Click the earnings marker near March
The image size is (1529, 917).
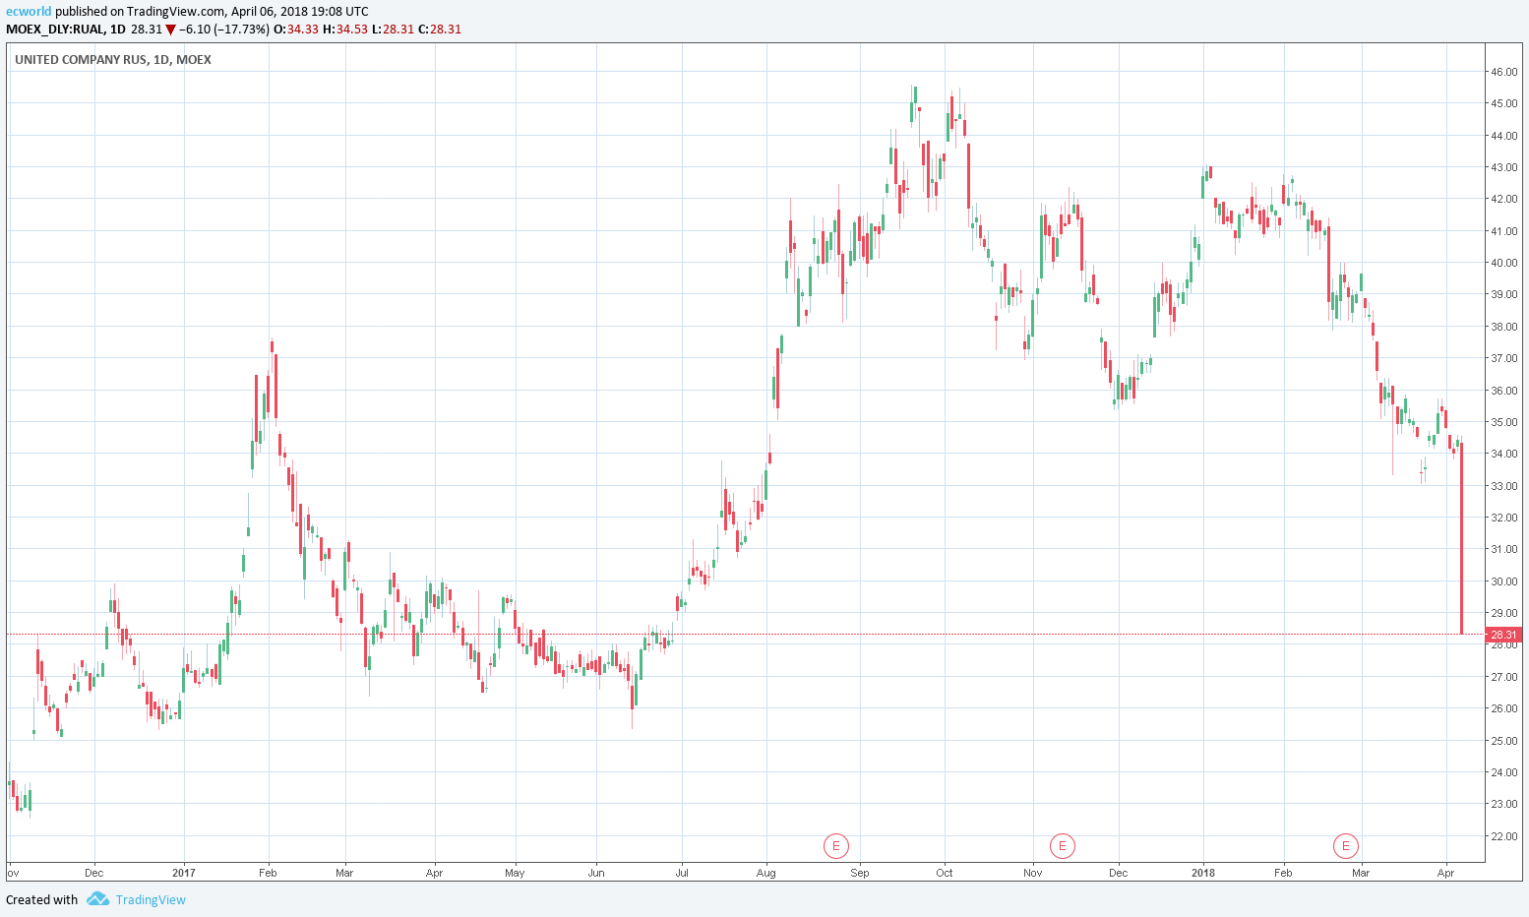coord(1345,845)
